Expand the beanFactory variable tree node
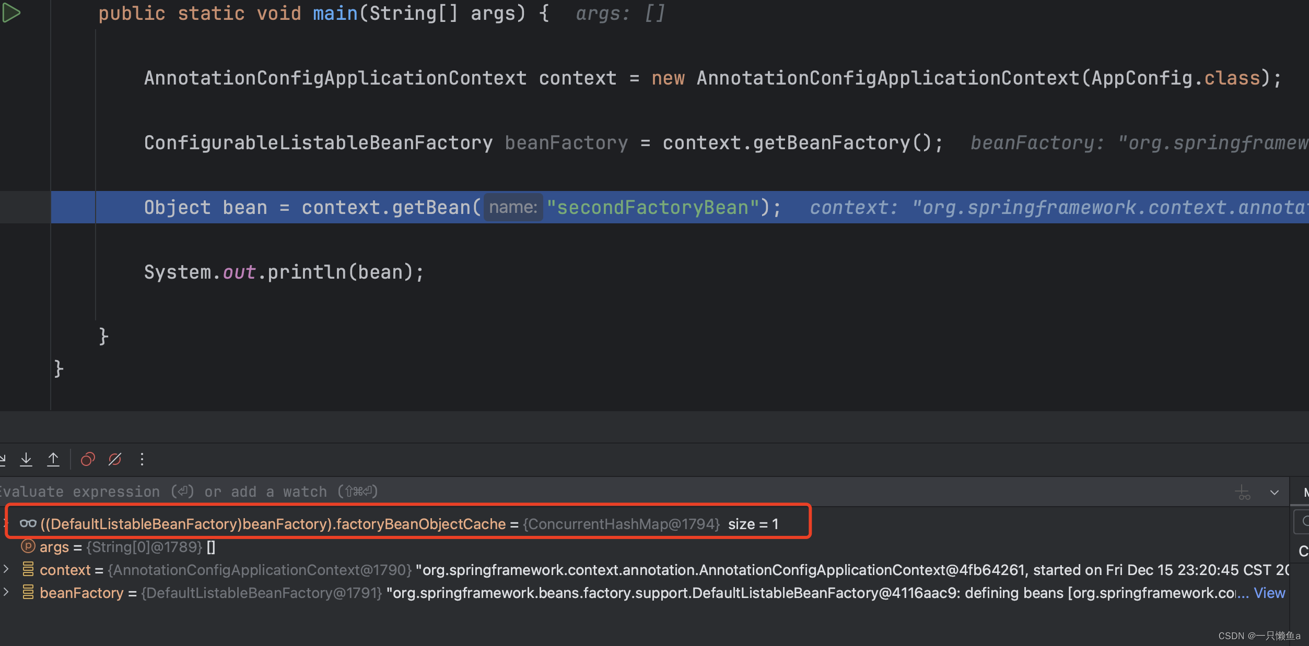 [7, 593]
